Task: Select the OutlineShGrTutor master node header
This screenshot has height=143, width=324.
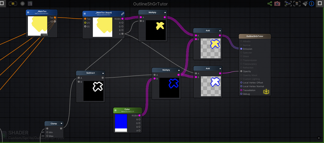Action: 255,36
